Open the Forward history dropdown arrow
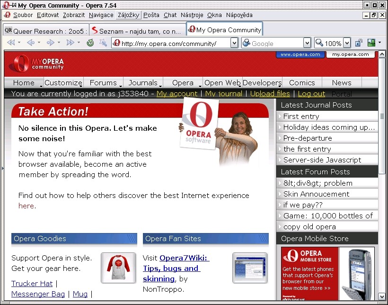388x305 pixels. tap(59, 43)
